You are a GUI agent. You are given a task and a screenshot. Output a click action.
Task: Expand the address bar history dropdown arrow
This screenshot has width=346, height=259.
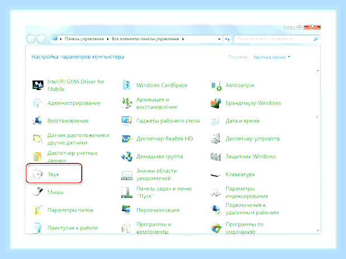219,39
